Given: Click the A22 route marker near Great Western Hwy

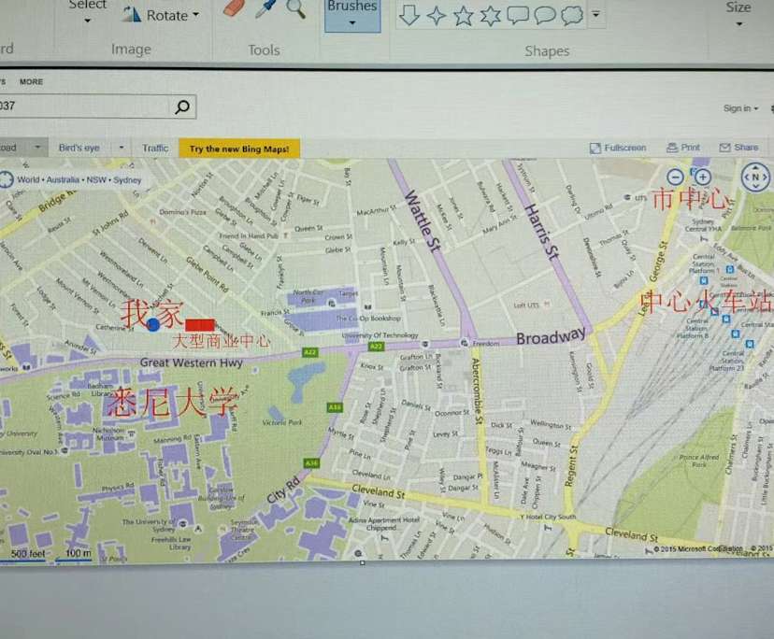Looking at the screenshot, I should (310, 352).
